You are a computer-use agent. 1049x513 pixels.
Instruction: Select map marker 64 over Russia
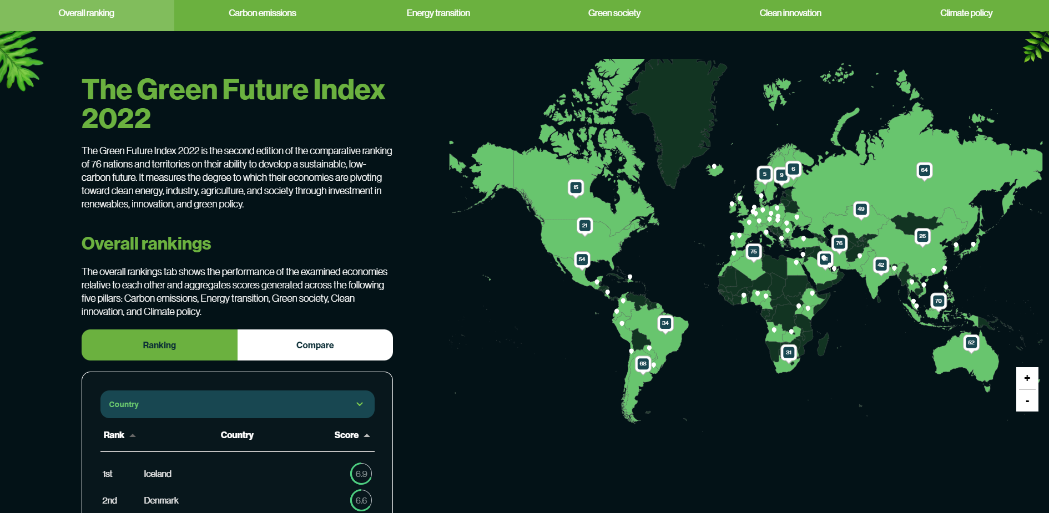click(x=924, y=171)
